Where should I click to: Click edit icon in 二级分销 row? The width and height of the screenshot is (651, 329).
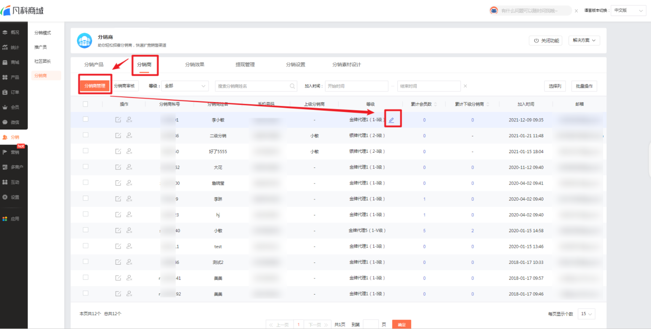118,135
